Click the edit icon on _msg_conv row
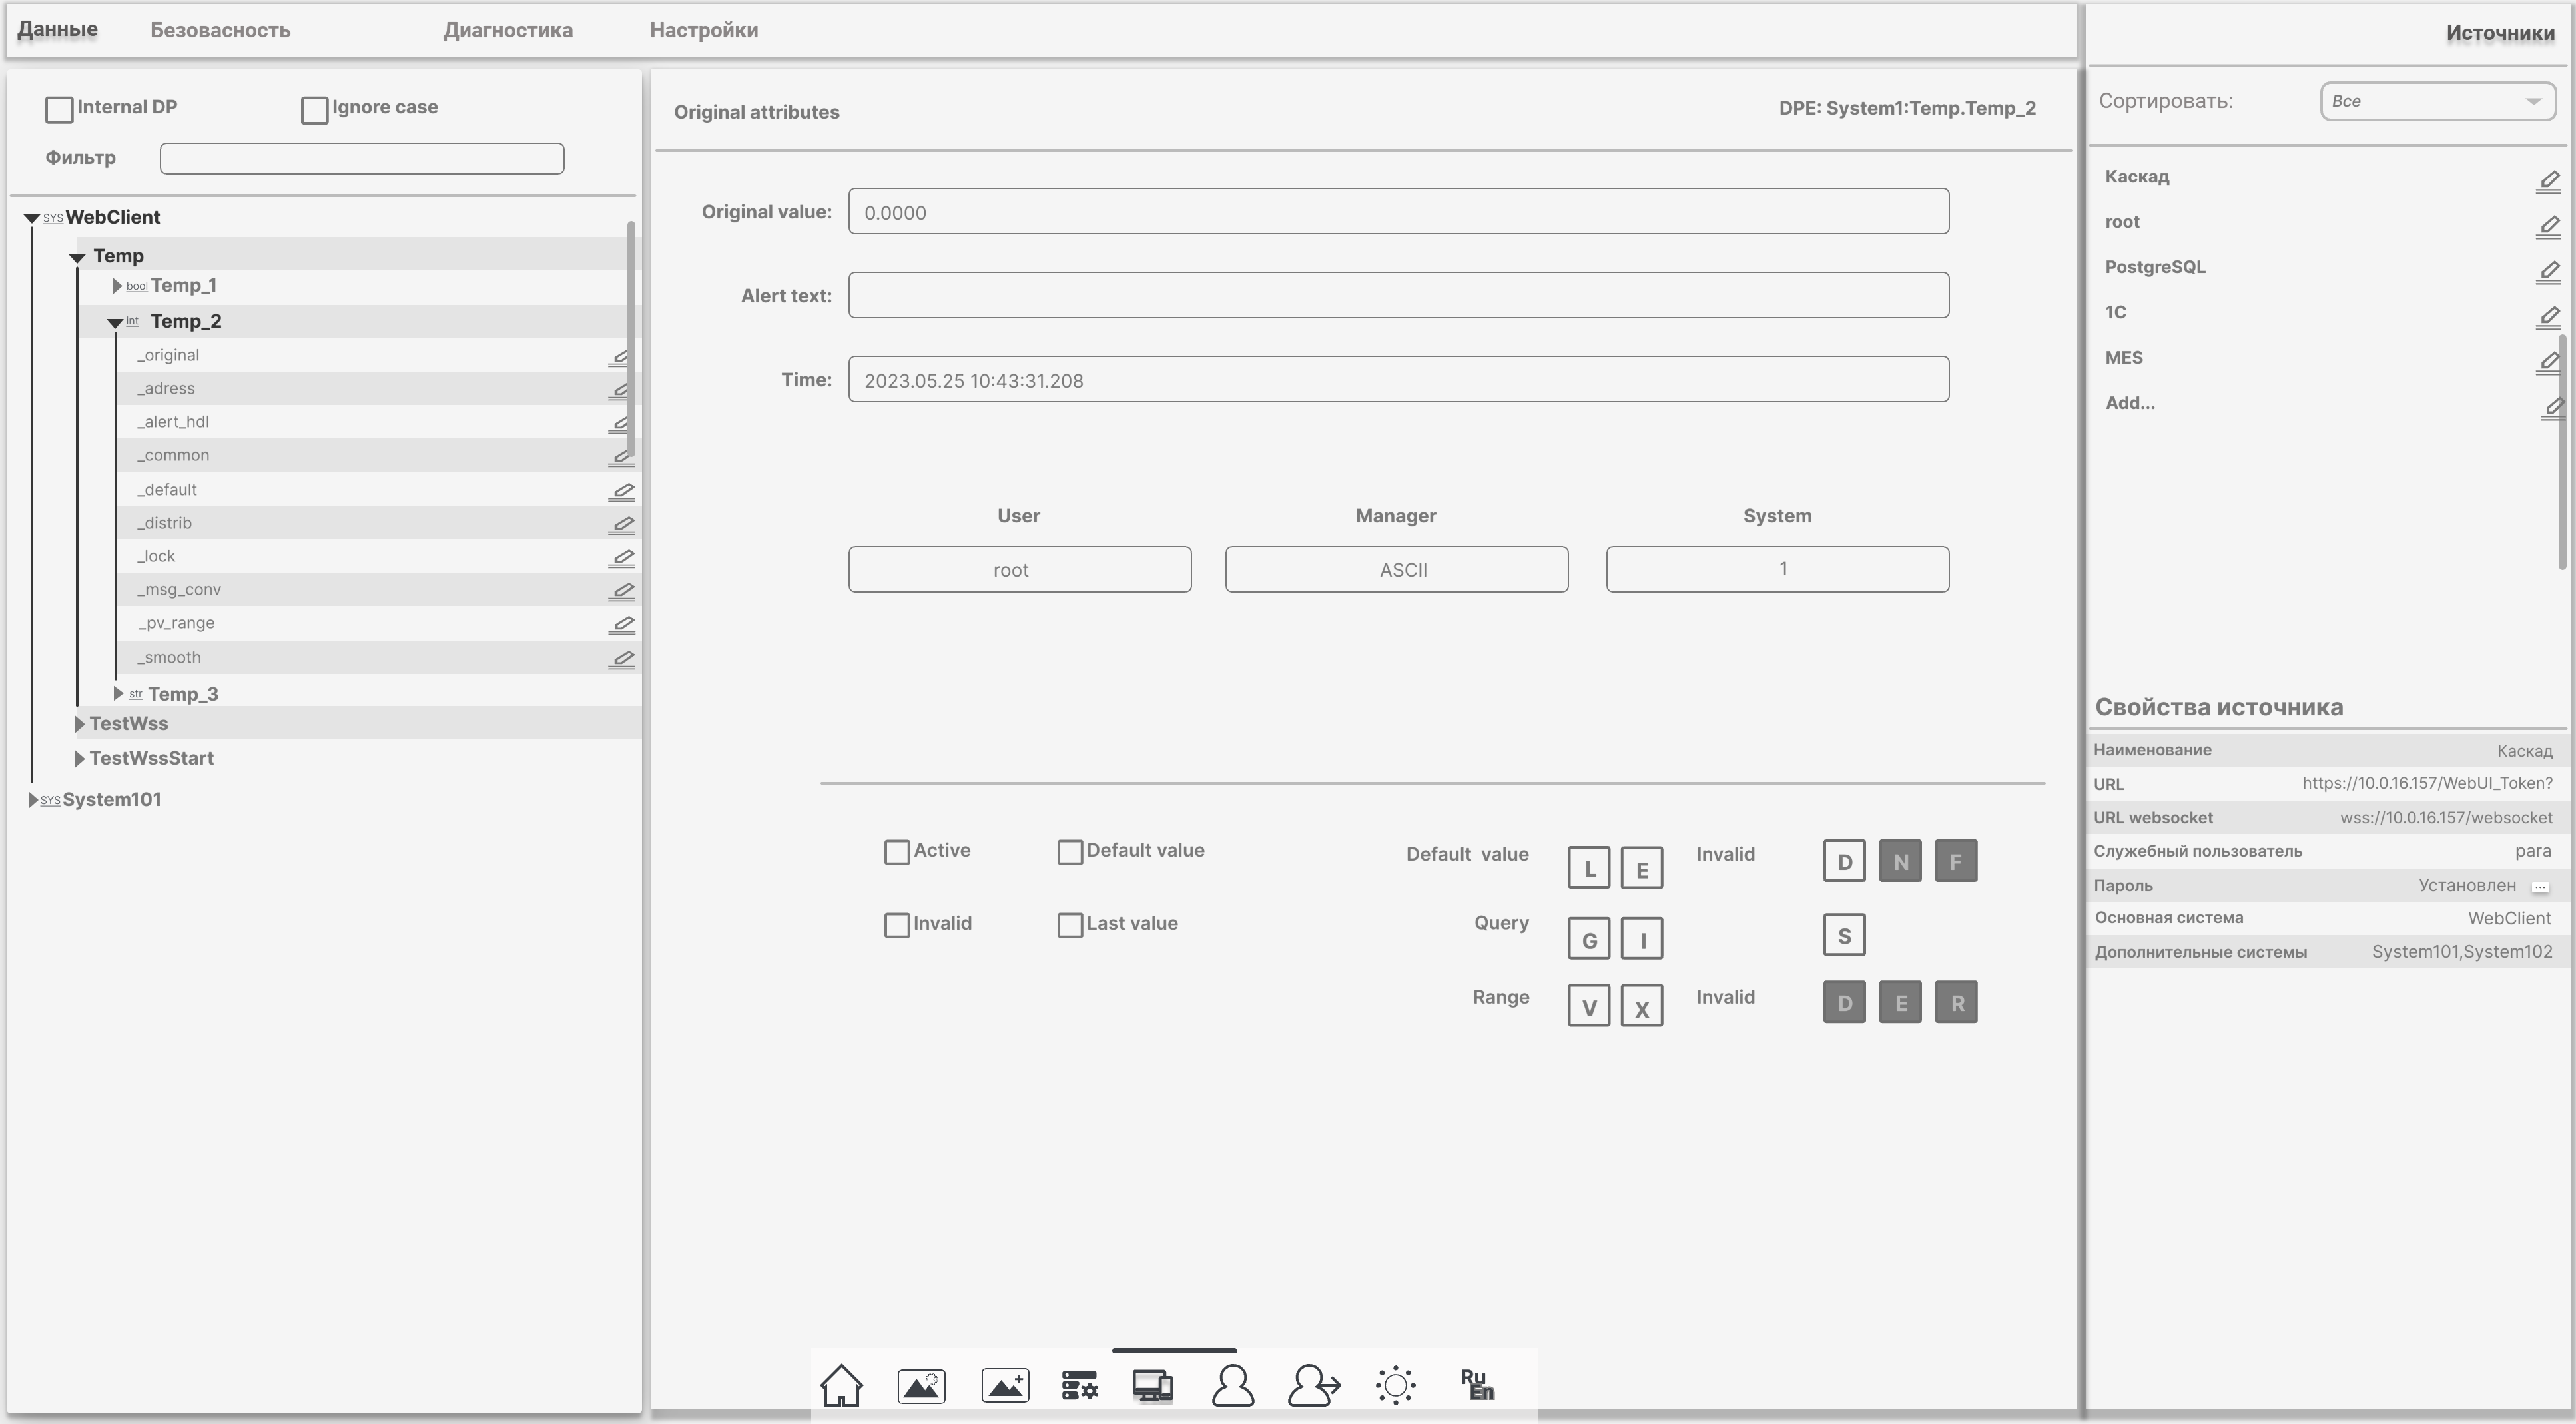This screenshot has height=1424, width=2576. pyautogui.click(x=622, y=592)
